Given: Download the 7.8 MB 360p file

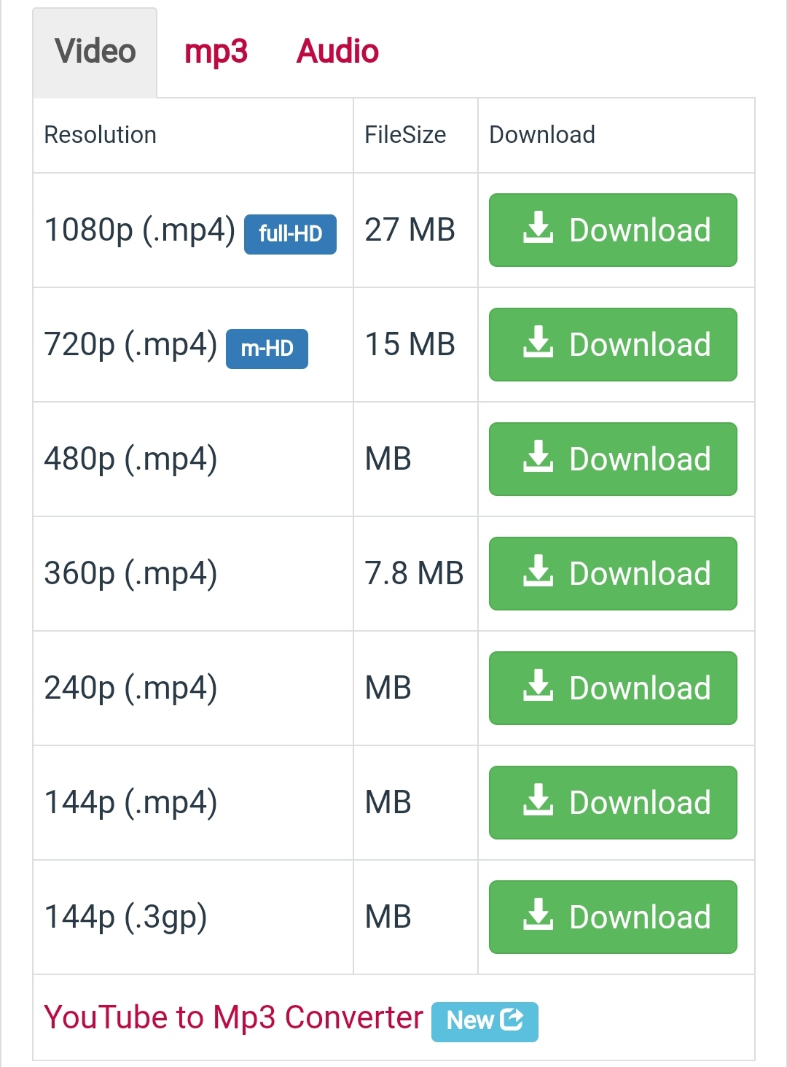Looking at the screenshot, I should [613, 573].
